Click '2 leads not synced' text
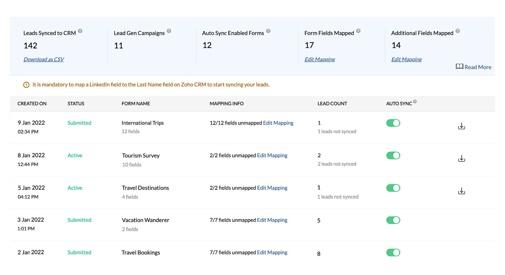Screen dimensions: 505x275 click(337, 164)
